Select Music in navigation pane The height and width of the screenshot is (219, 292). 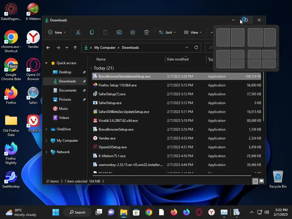[x=65, y=109]
